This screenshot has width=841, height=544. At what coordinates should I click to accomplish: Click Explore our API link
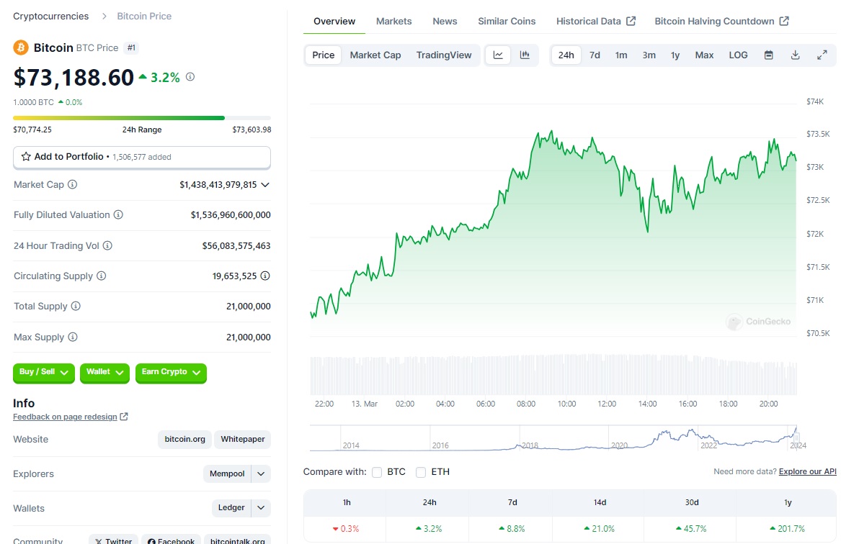(x=808, y=472)
